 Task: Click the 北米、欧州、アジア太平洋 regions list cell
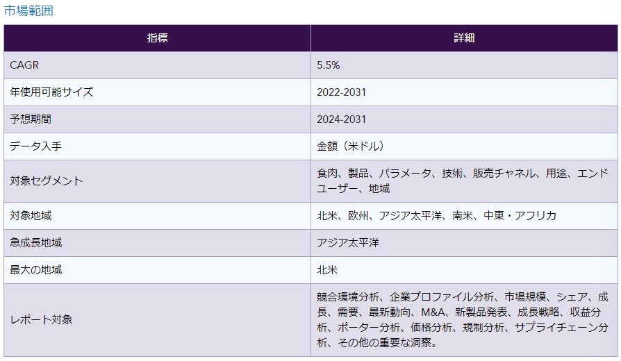pos(436,216)
